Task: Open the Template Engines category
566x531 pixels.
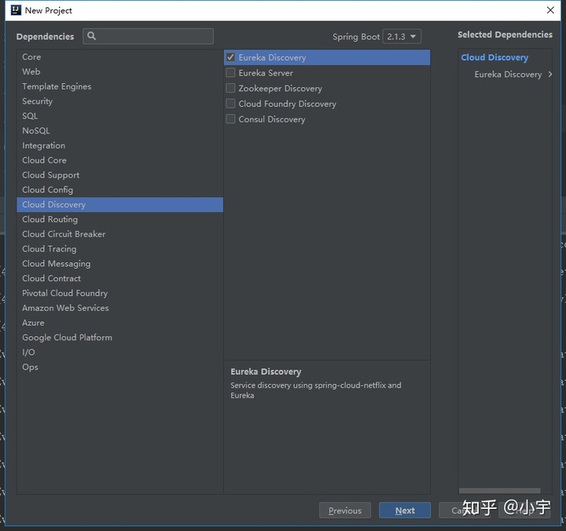Action: (119, 86)
